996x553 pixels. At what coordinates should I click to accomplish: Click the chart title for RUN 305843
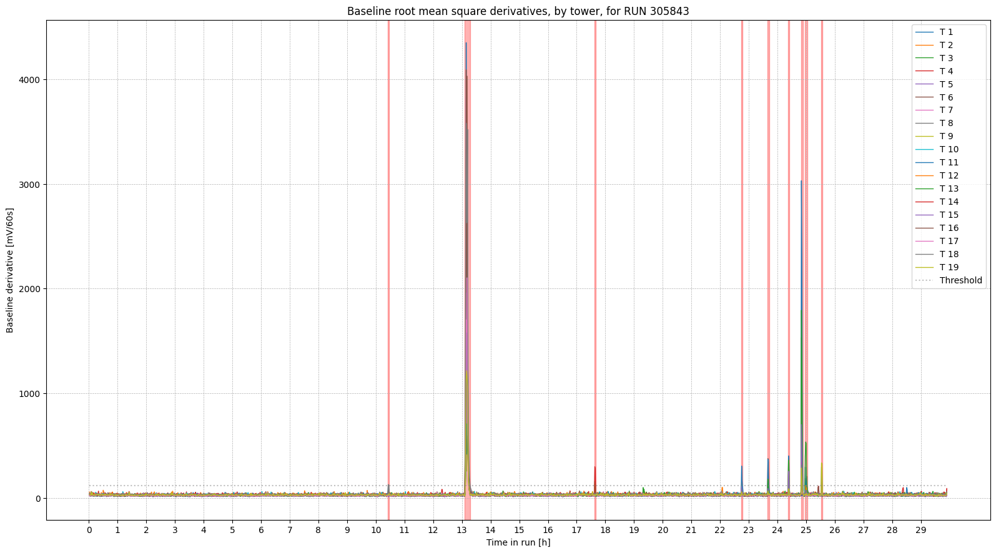518,11
